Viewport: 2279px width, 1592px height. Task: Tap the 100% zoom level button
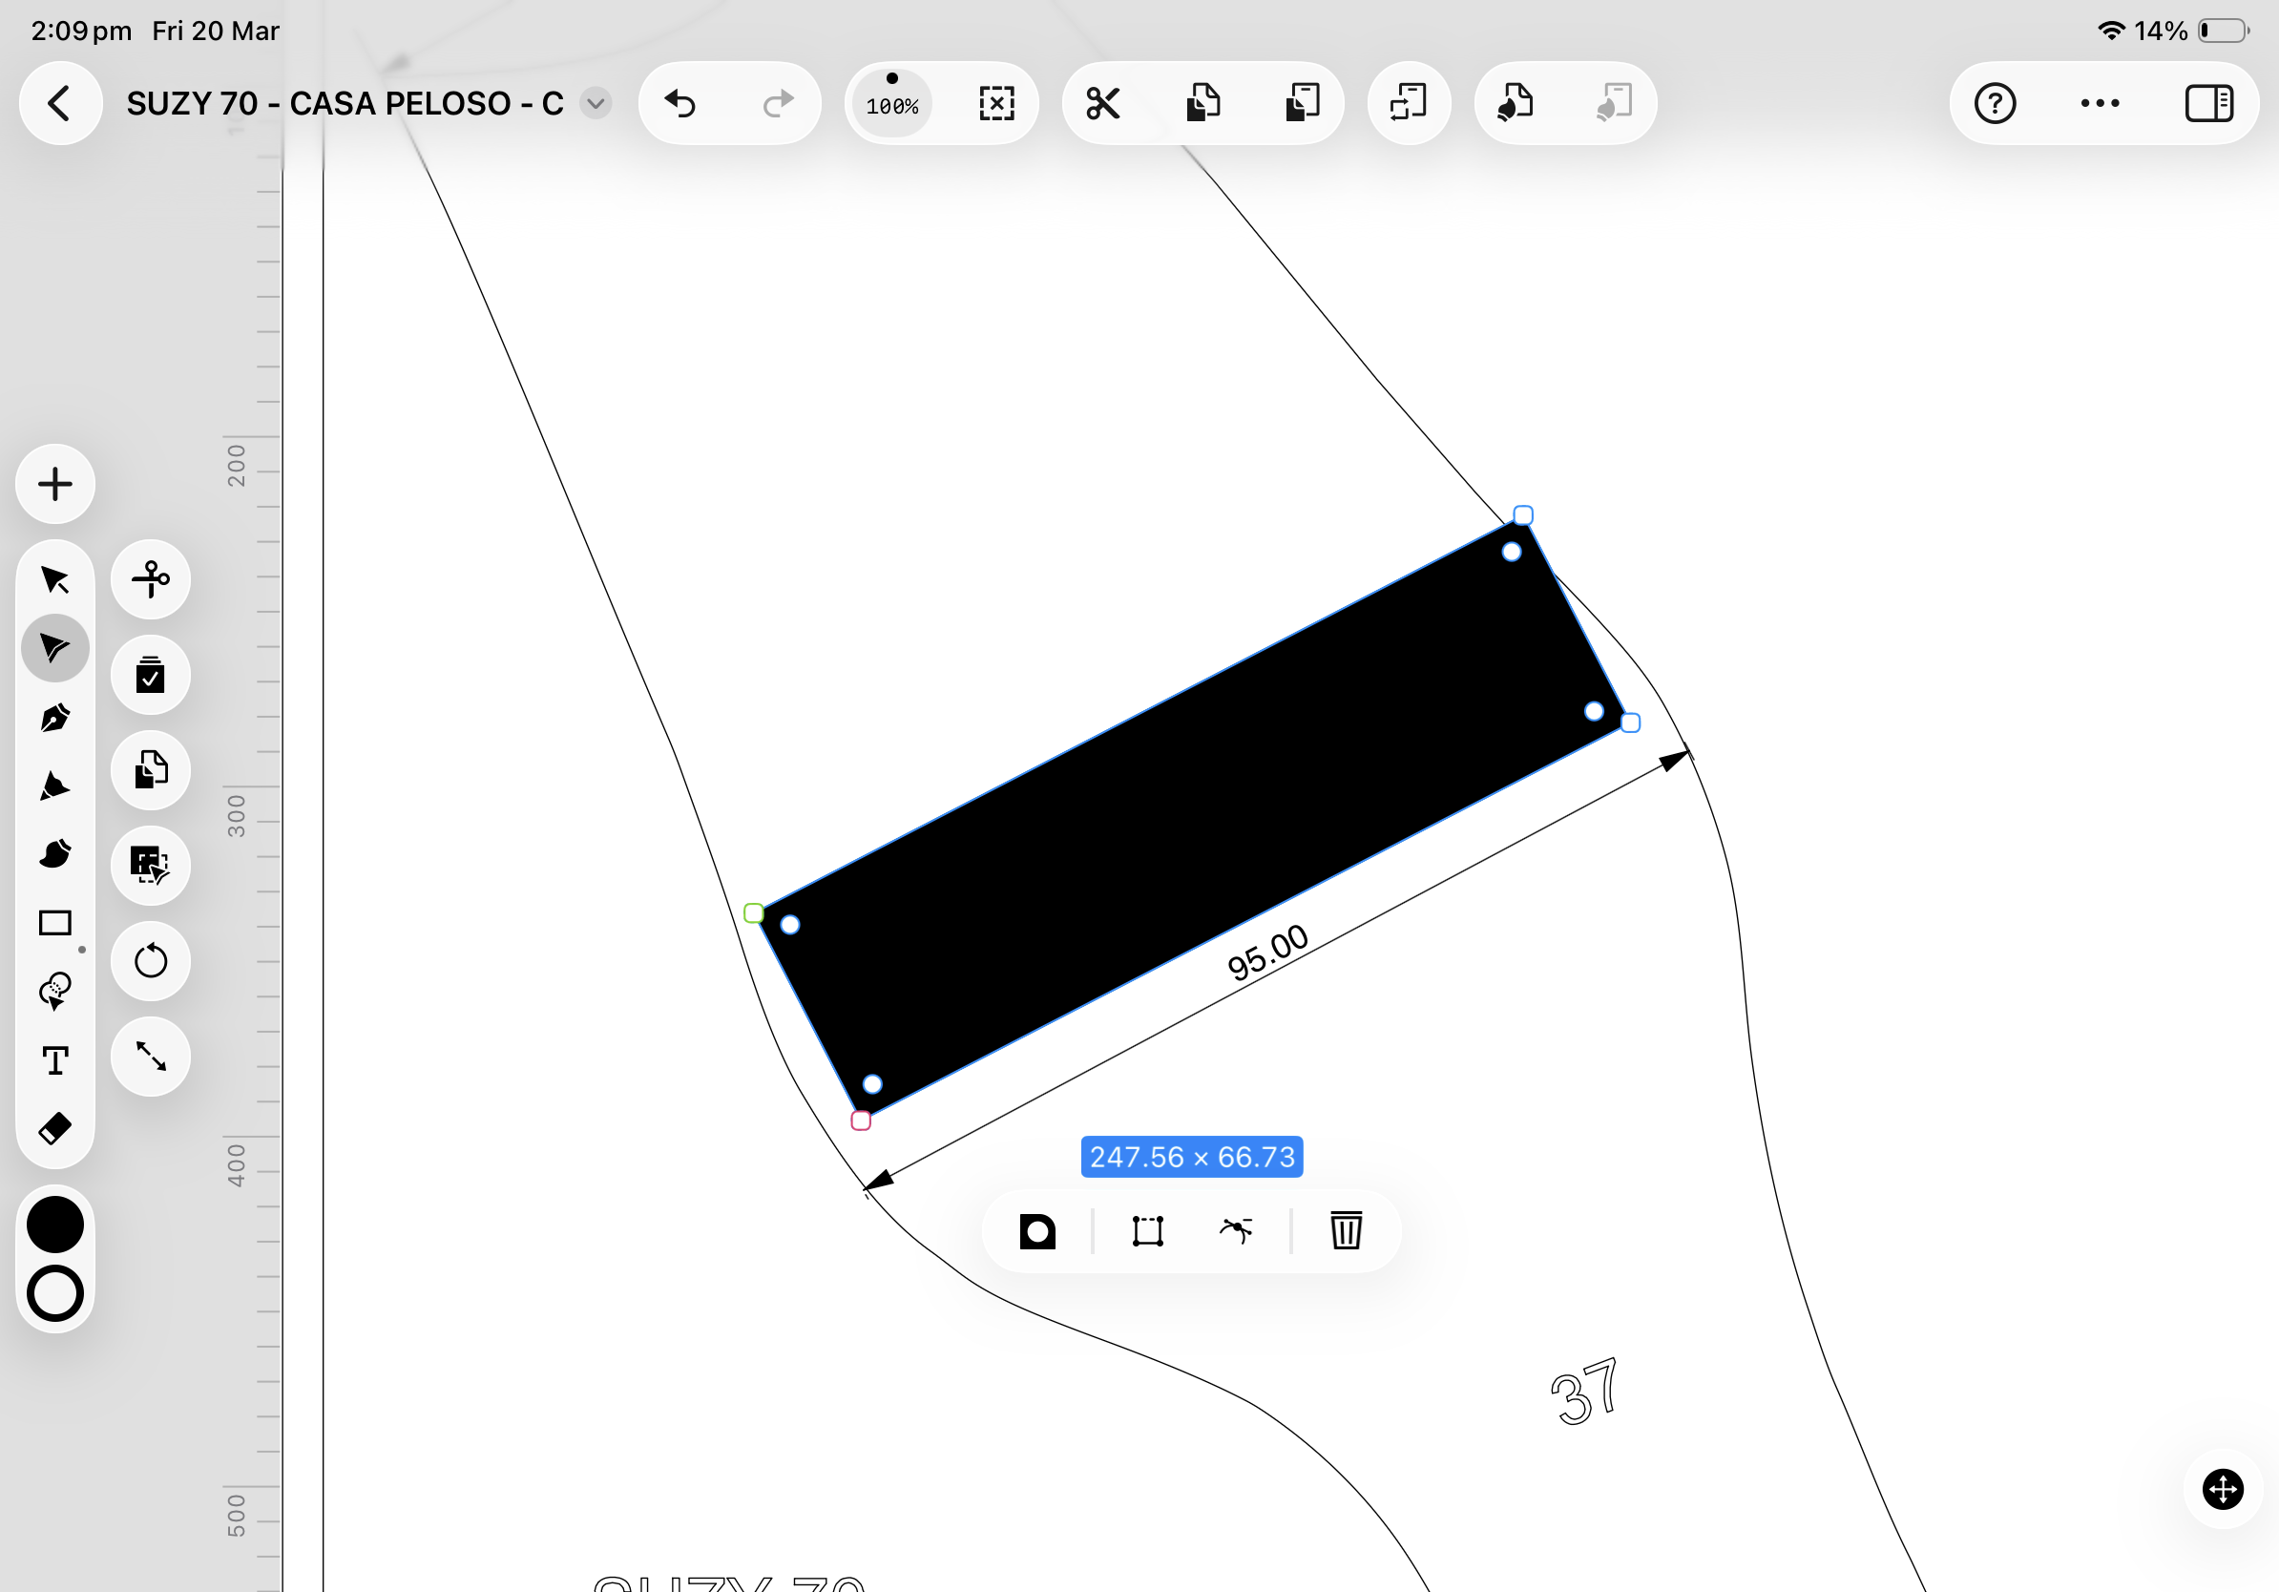coord(892,103)
